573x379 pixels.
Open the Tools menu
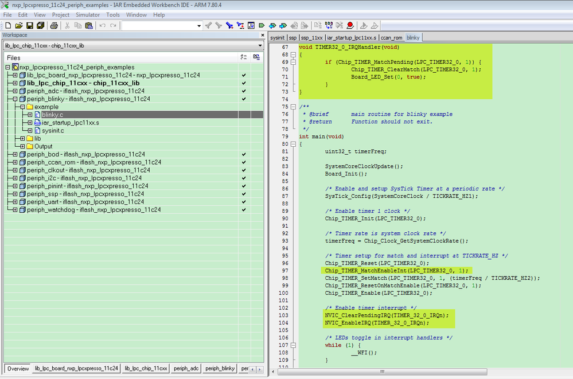click(113, 14)
